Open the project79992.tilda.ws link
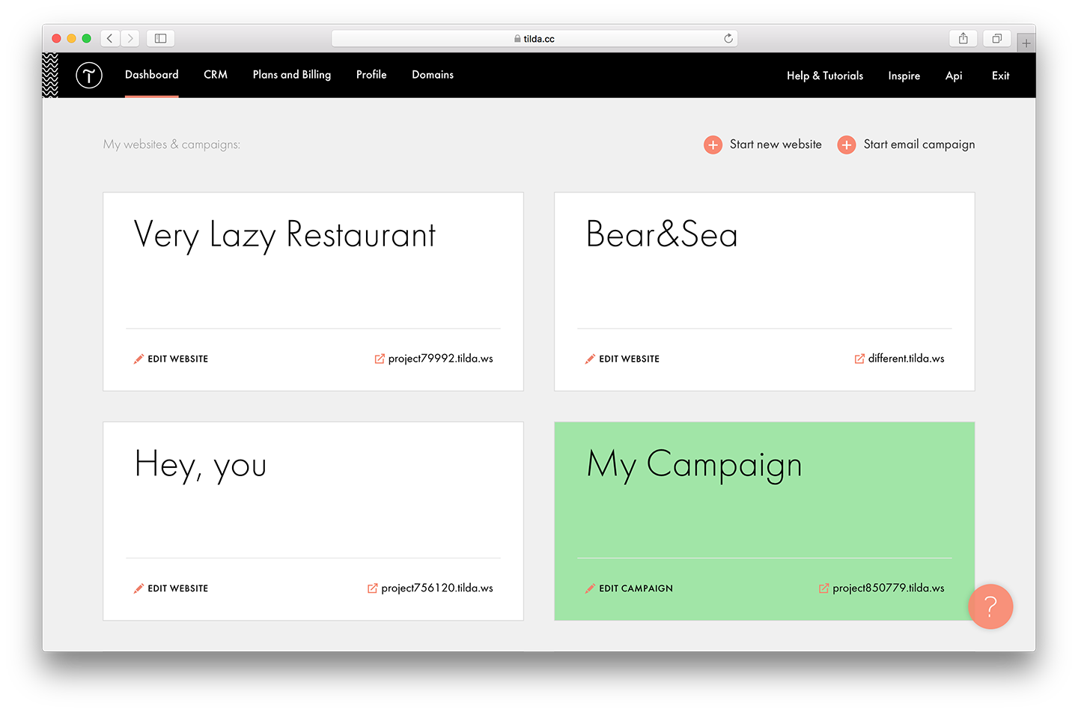 pos(440,359)
